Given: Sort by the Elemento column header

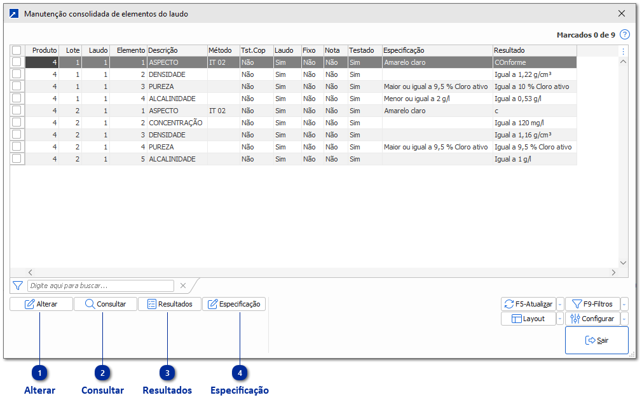Looking at the screenshot, I should (128, 50).
